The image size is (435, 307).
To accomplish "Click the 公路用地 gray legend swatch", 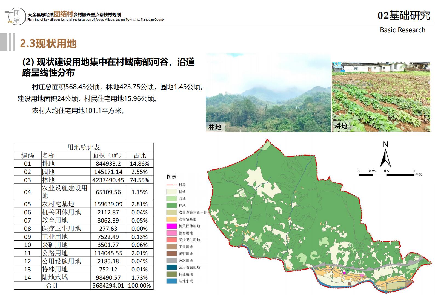I will click(171, 261).
